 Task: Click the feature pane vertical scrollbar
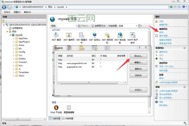149,71
